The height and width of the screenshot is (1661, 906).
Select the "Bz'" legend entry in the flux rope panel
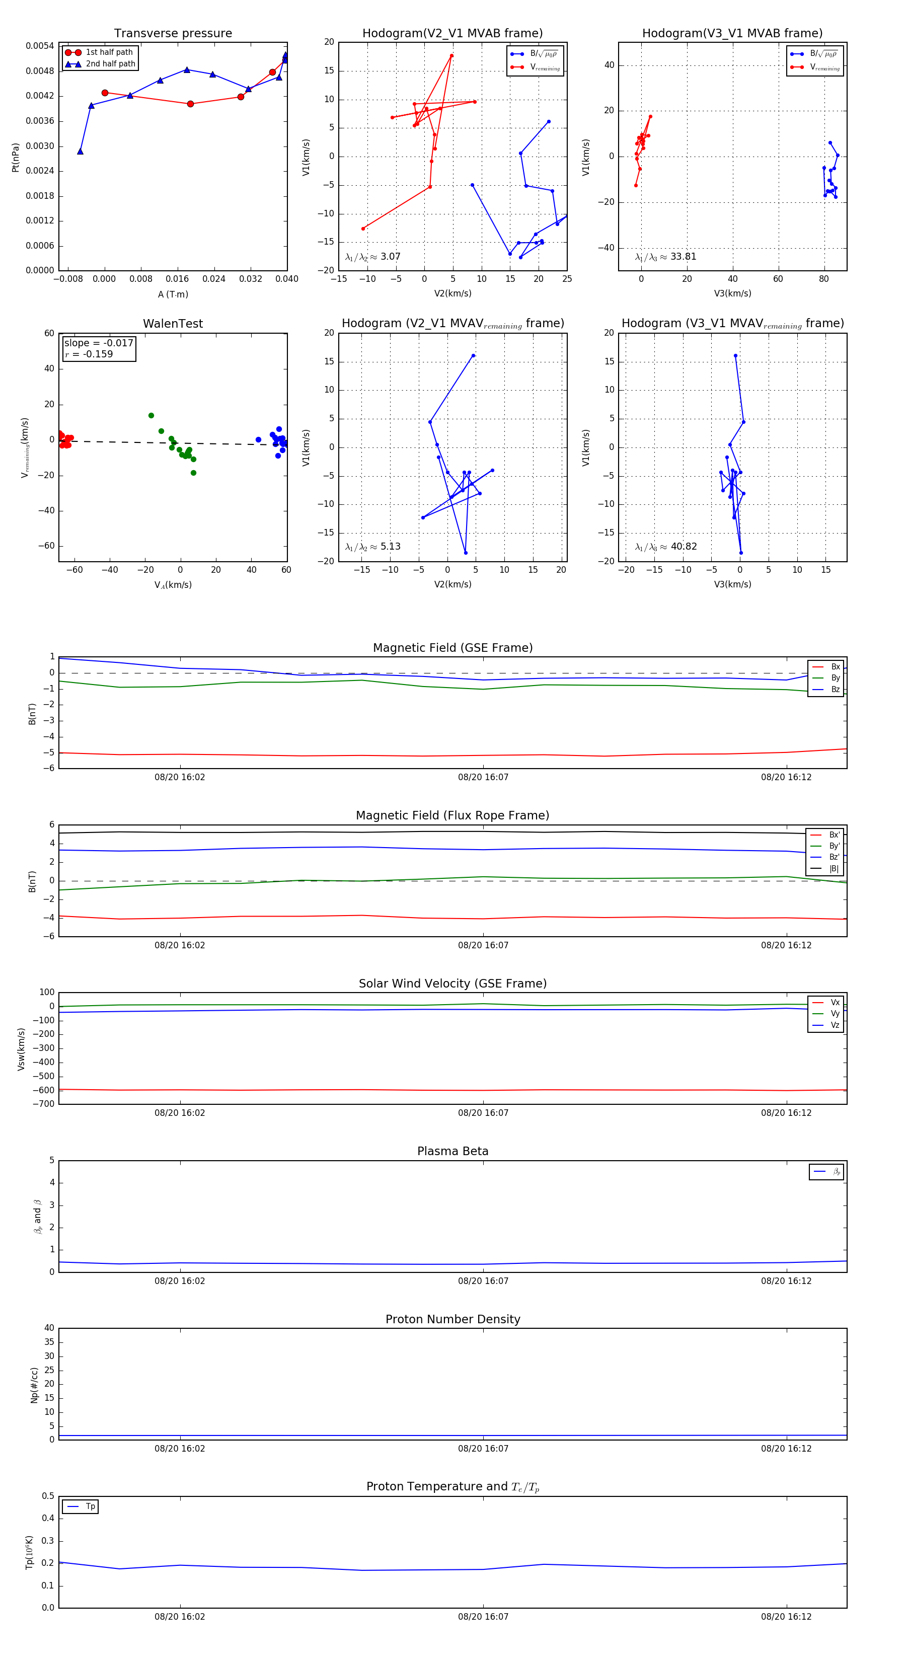pos(825,857)
